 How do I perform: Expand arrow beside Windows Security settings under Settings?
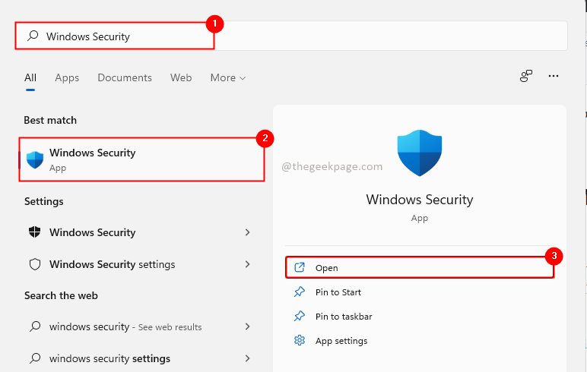point(247,264)
